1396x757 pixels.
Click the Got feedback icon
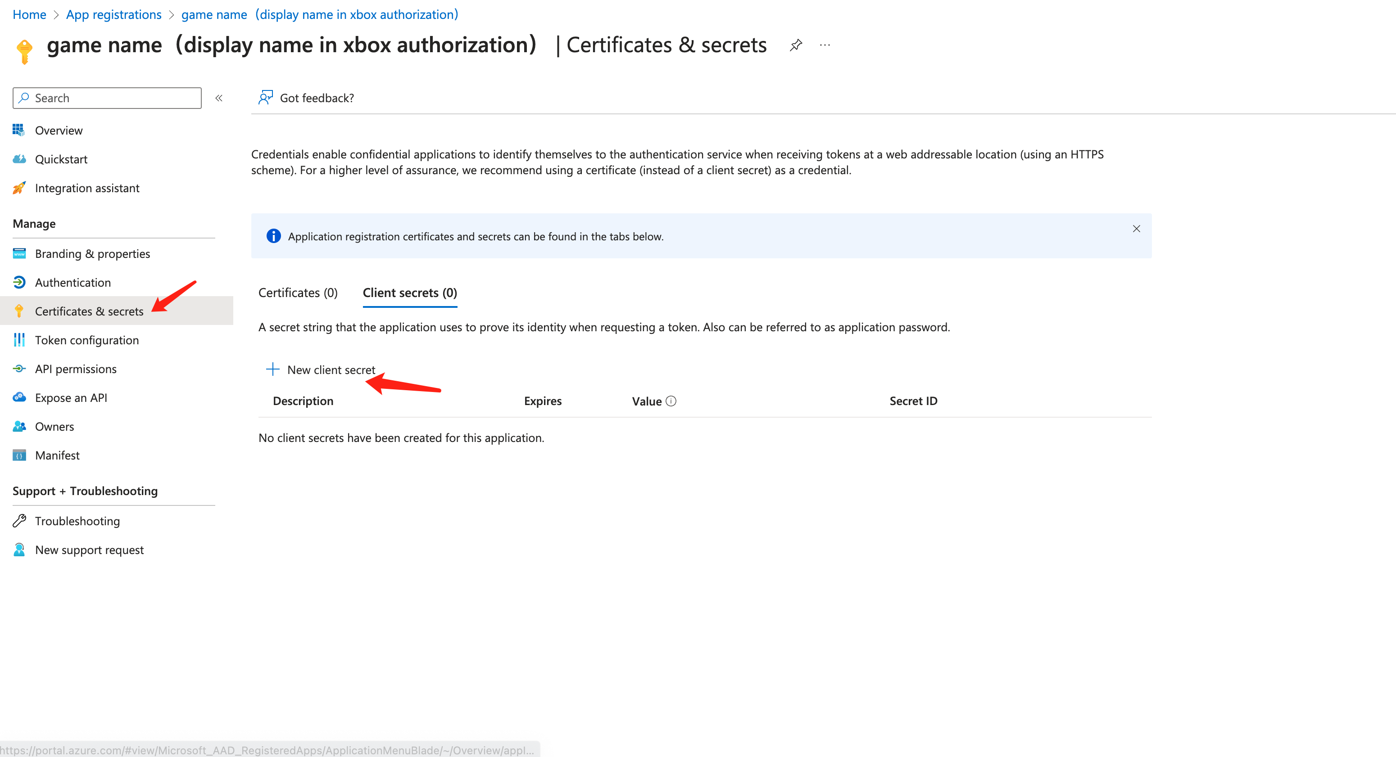point(266,98)
